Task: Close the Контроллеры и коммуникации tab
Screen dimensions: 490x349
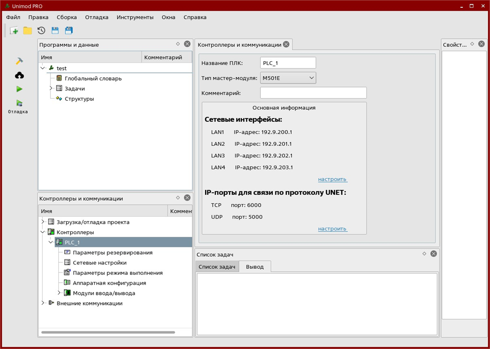Action: coord(286,44)
